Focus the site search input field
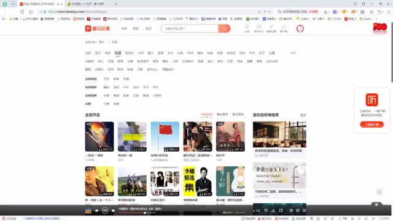Viewport: 393px width, 221px height. pyautogui.click(x=190, y=29)
